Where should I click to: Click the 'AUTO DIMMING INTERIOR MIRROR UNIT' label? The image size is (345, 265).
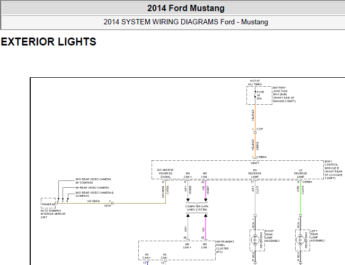tap(53, 214)
